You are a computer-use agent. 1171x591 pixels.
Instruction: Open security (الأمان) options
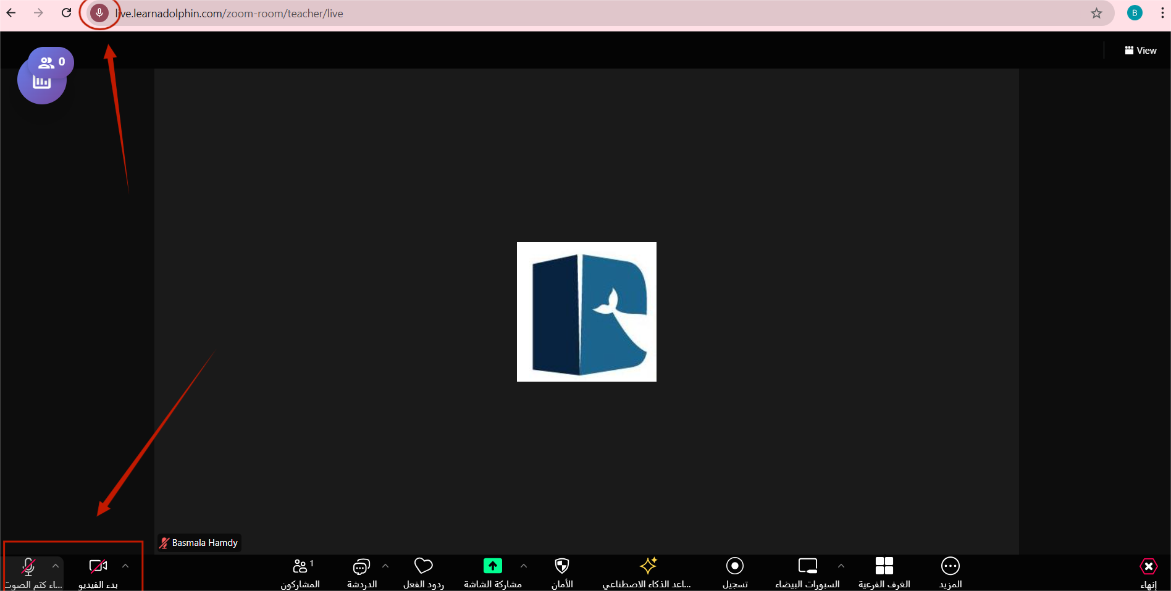pos(561,572)
